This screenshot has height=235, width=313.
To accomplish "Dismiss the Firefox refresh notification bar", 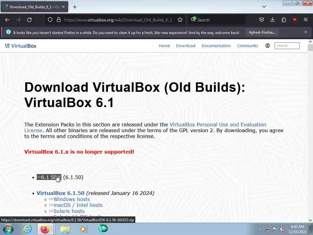I will [x=306, y=32].
